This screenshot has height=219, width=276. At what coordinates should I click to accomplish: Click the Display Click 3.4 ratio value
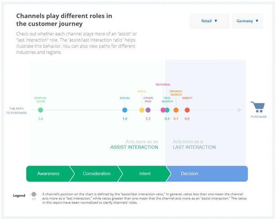tap(40, 119)
